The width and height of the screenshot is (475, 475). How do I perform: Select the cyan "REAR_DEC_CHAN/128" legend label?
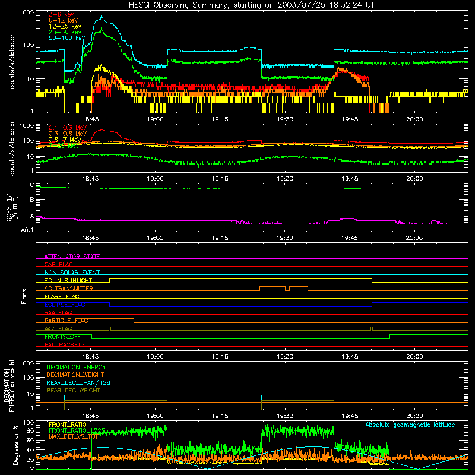coord(78,382)
